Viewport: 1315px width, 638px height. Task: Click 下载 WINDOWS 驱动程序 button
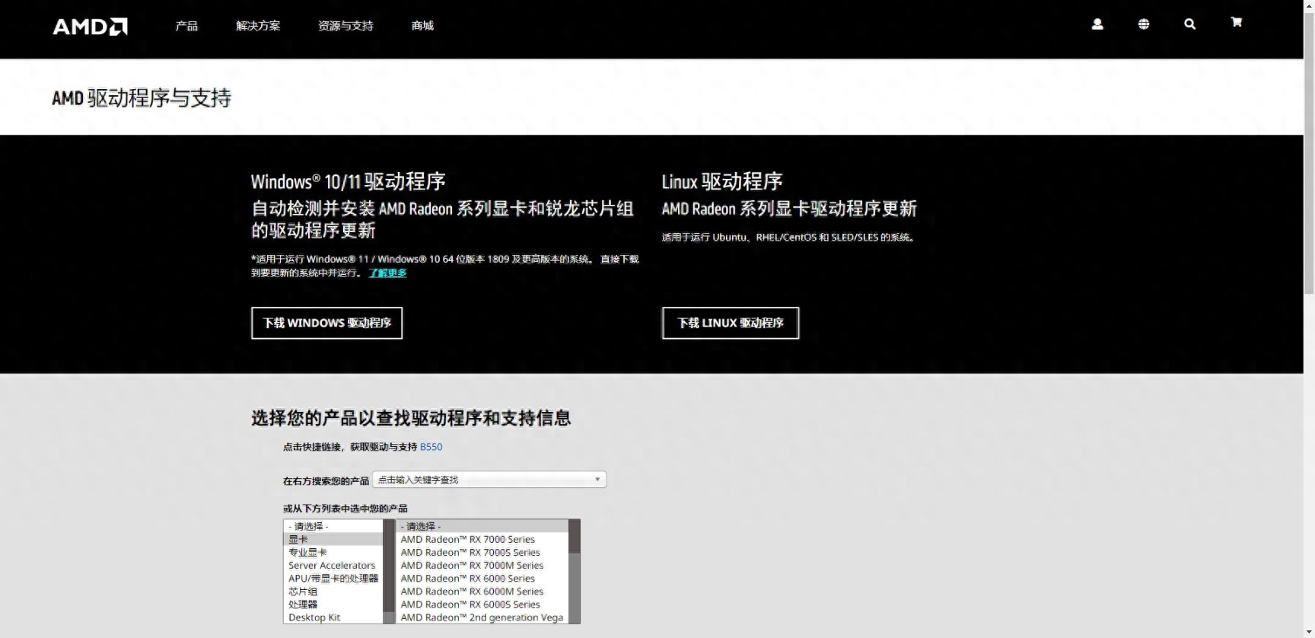(x=326, y=323)
